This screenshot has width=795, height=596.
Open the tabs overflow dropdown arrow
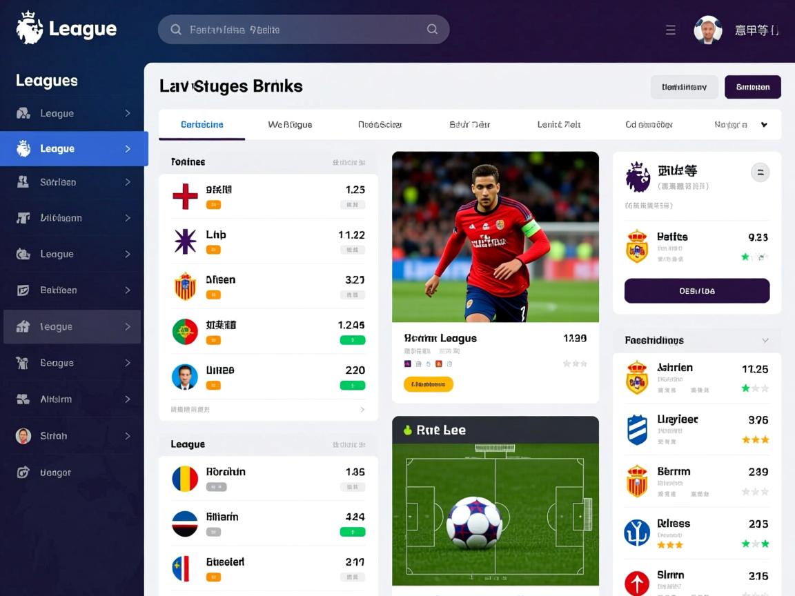point(764,125)
